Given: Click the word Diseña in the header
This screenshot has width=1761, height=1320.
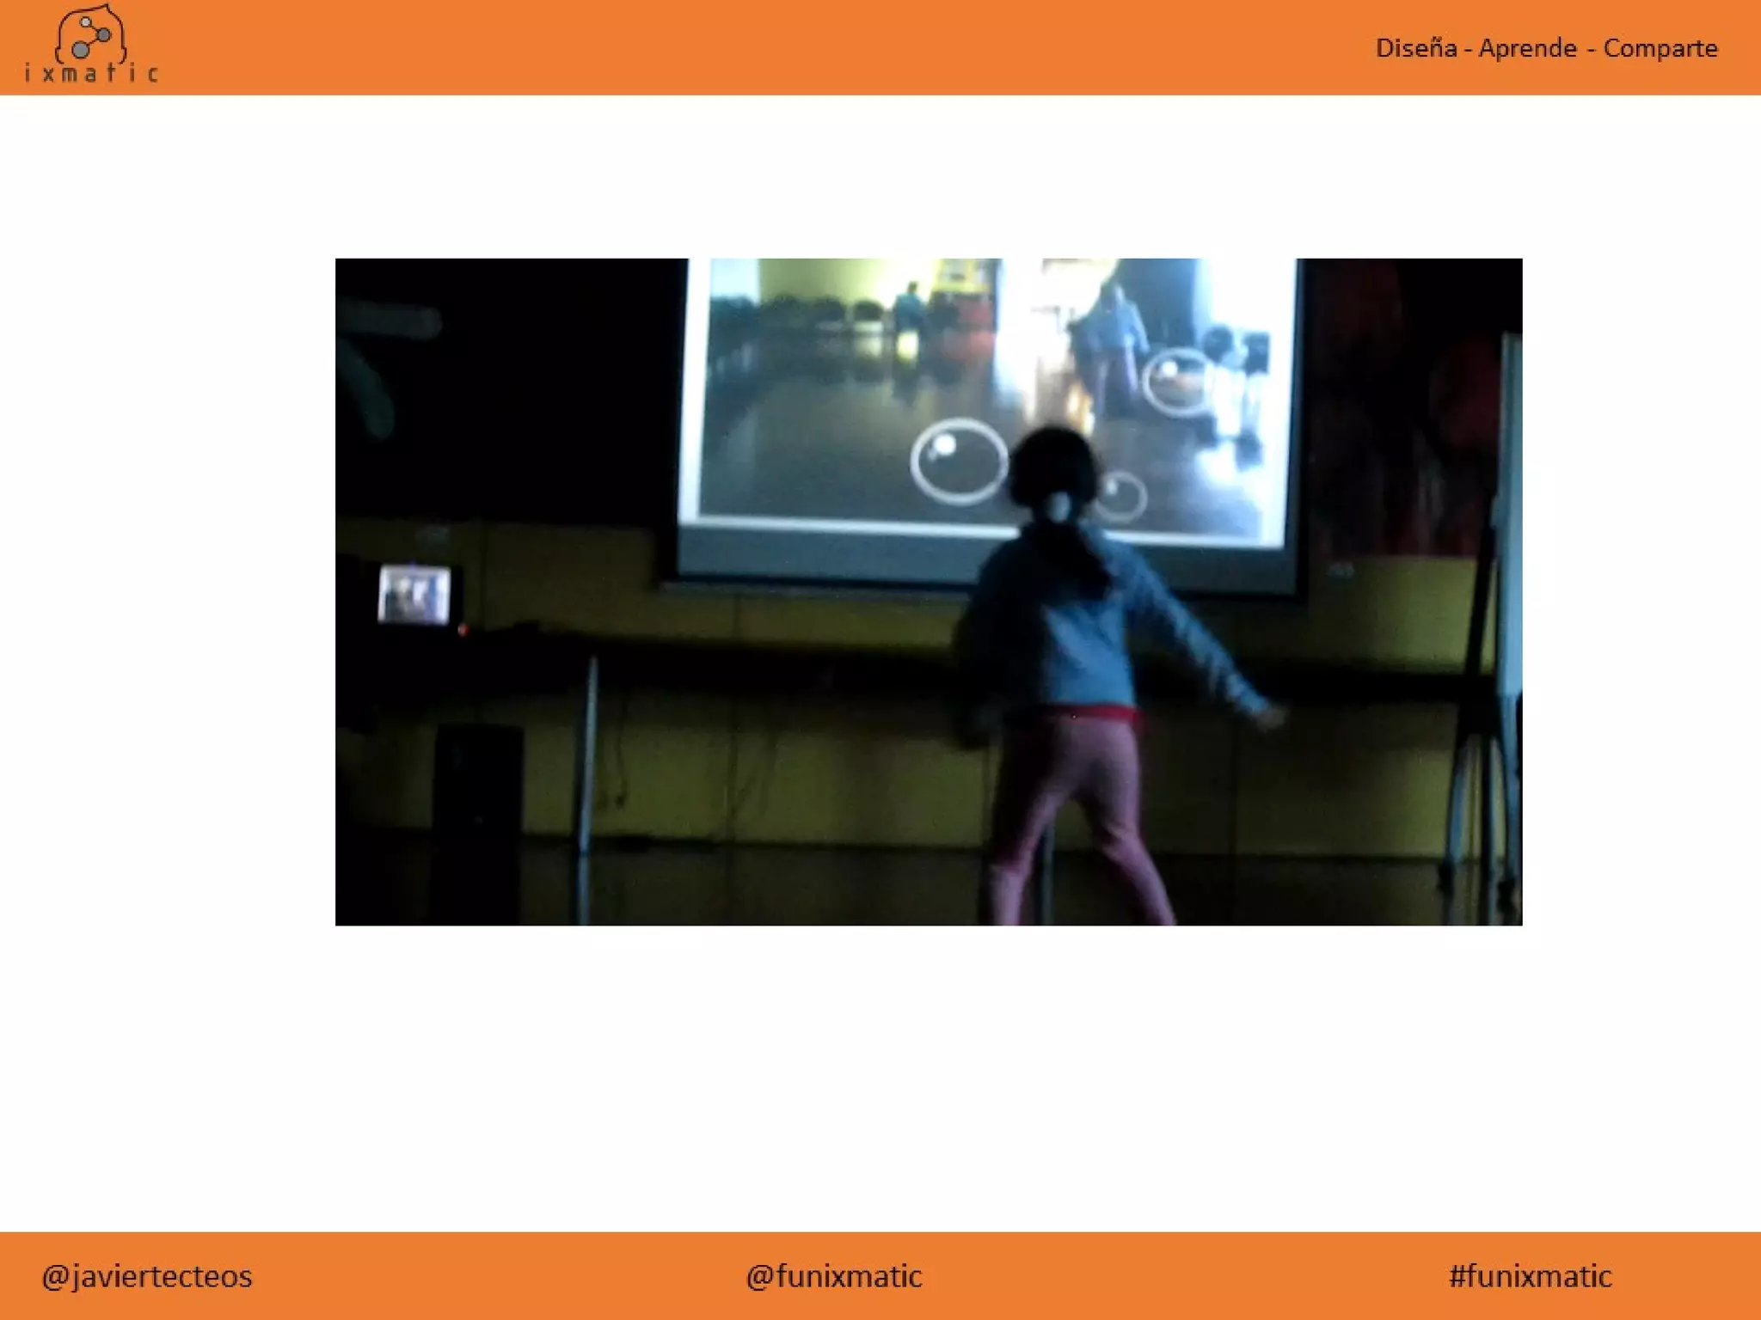Looking at the screenshot, I should [1415, 48].
